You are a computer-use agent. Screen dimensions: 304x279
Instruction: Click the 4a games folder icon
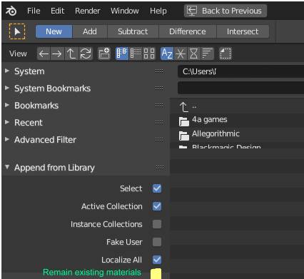[184, 121]
